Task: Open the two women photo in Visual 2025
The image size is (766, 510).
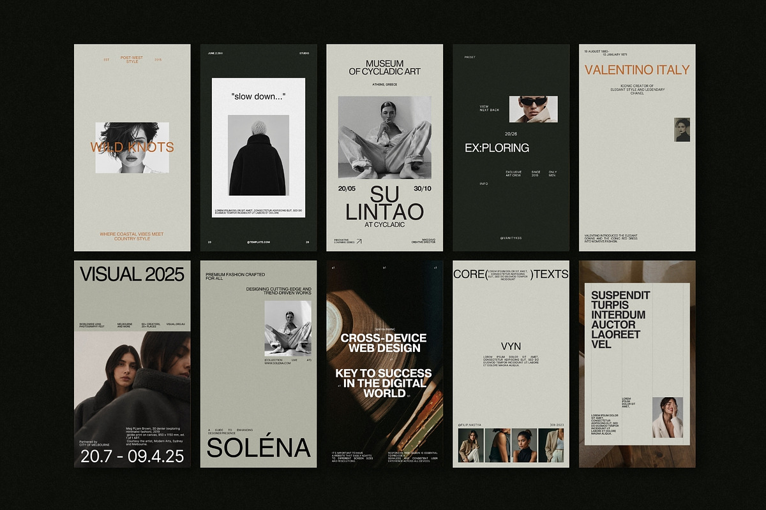Action: pos(132,400)
